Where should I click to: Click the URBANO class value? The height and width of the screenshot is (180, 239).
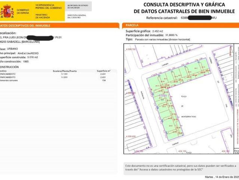click(x=12, y=49)
